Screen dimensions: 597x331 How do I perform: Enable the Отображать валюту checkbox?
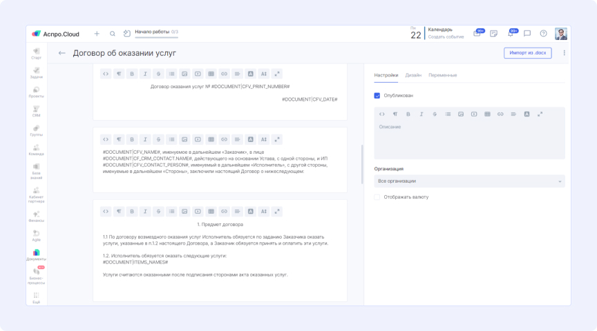tap(377, 197)
